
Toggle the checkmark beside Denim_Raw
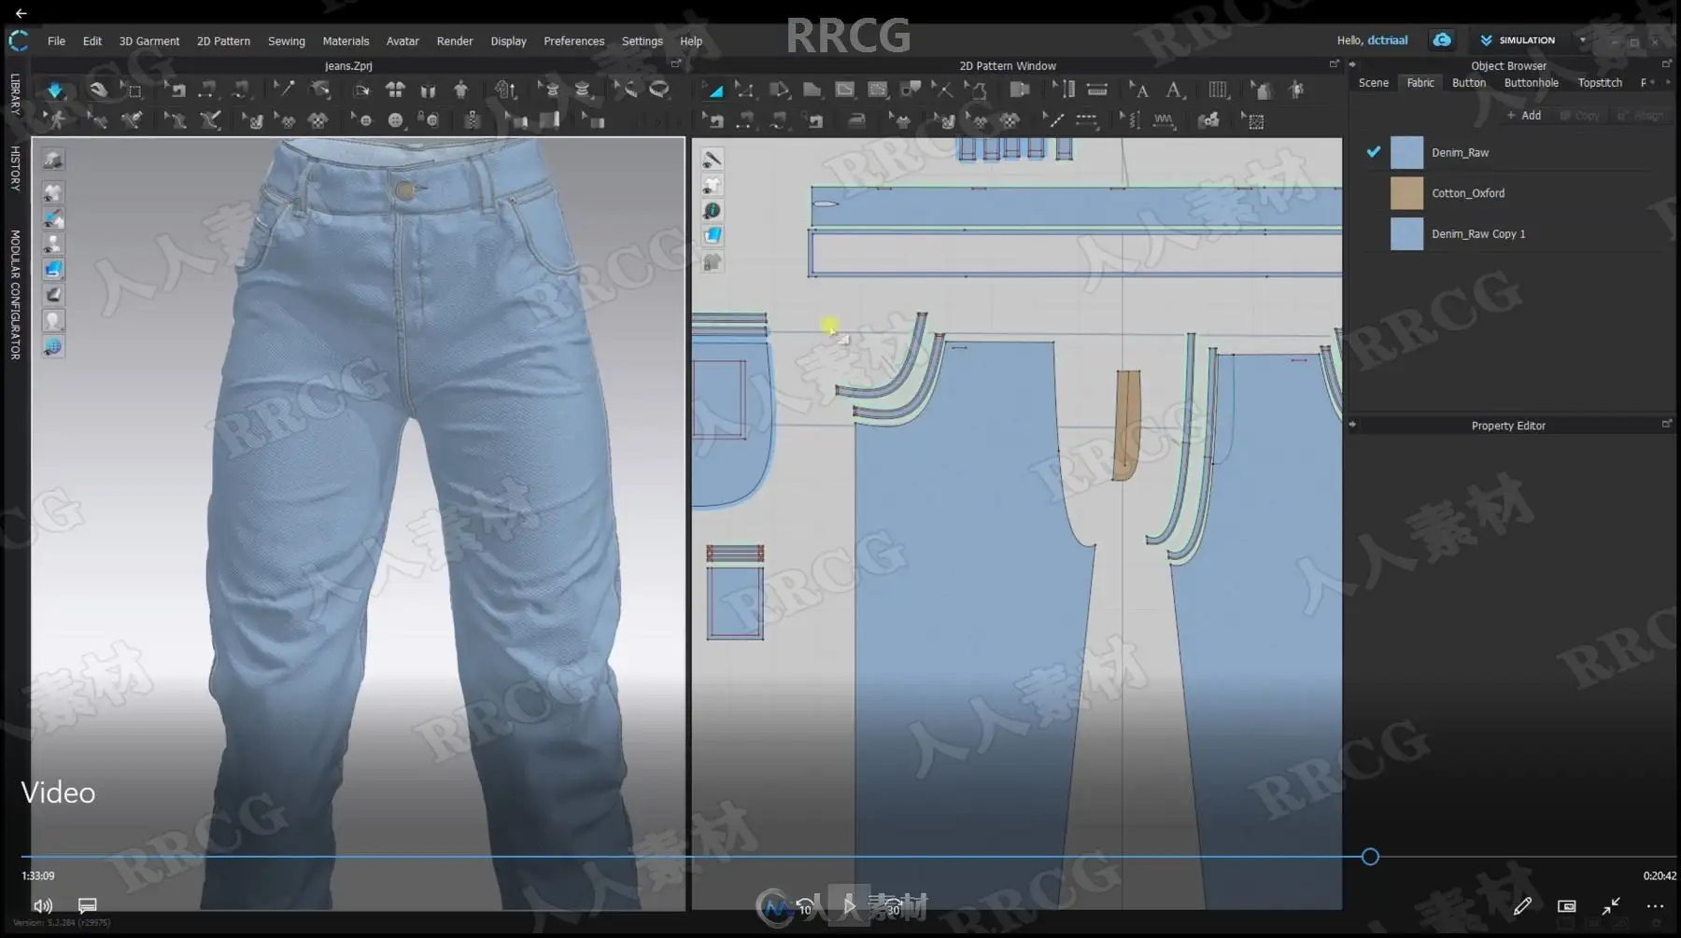[x=1373, y=152]
